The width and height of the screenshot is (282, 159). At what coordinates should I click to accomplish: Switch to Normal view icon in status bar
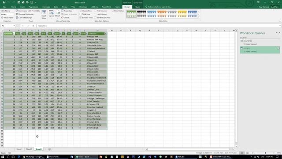click(x=242, y=153)
